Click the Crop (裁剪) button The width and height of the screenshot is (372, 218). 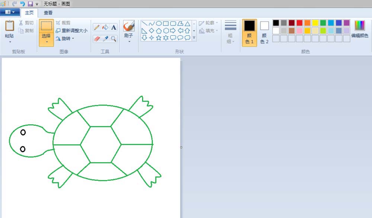63,23
